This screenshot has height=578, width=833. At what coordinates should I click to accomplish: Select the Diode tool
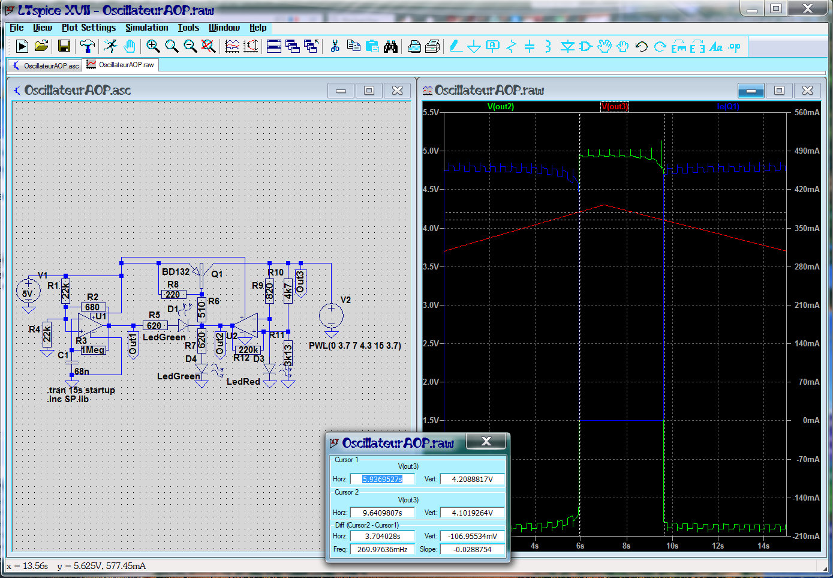point(567,46)
